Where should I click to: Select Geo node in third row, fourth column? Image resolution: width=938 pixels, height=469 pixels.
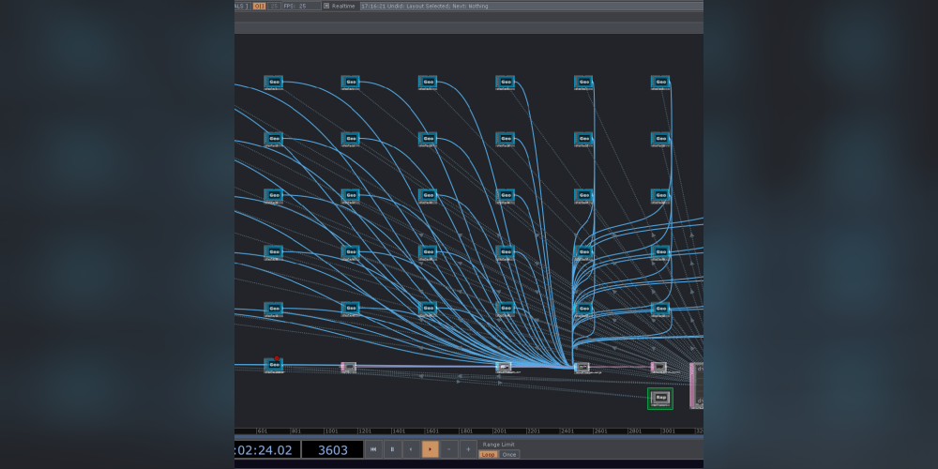pos(506,196)
